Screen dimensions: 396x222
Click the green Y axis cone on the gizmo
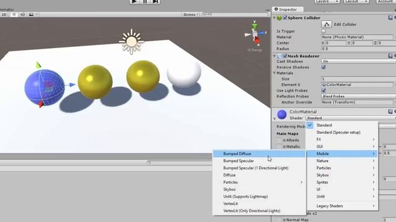[254, 26]
